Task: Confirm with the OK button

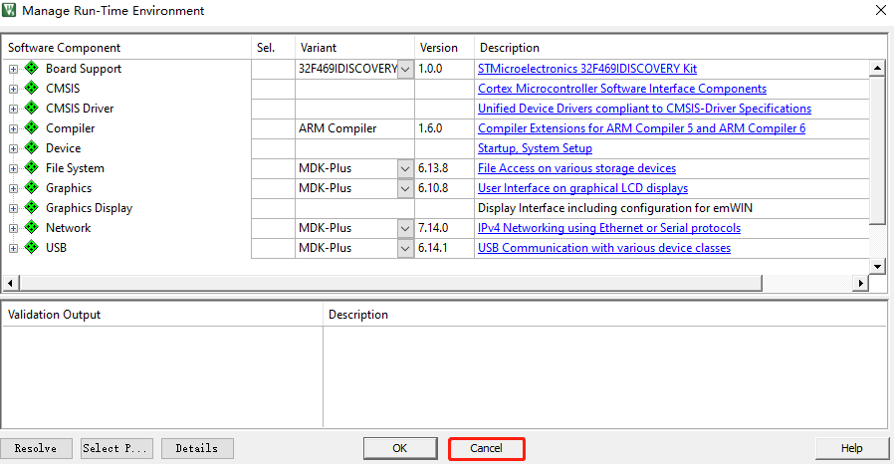Action: pyautogui.click(x=400, y=449)
